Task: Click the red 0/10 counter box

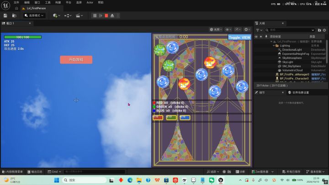Action: [x=158, y=117]
